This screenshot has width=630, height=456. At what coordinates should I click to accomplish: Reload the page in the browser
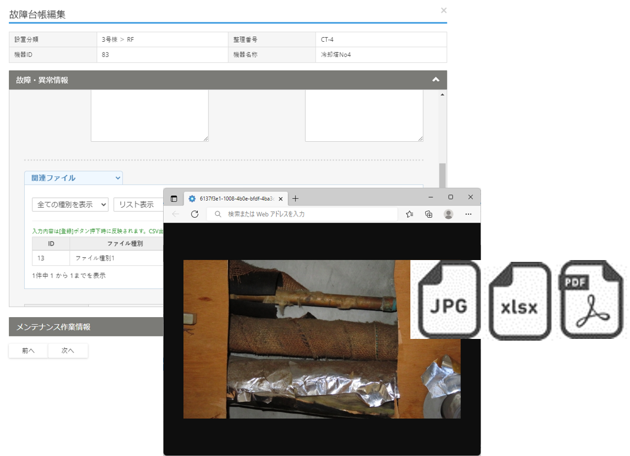(x=195, y=214)
